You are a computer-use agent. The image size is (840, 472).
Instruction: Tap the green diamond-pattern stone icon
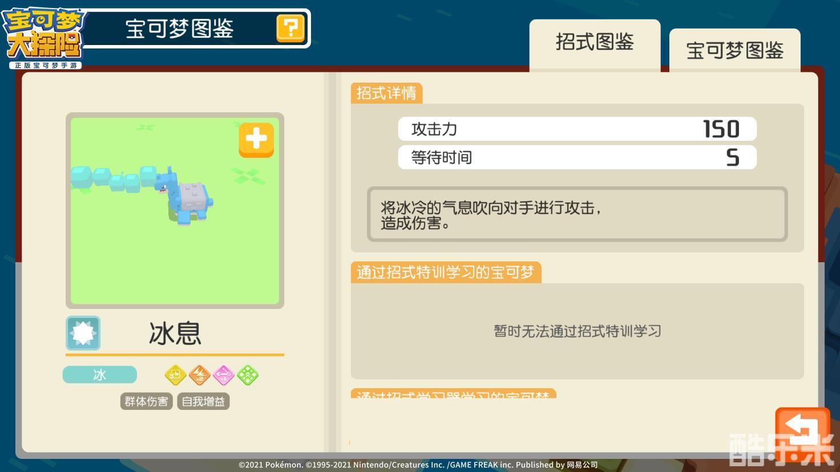tap(248, 375)
